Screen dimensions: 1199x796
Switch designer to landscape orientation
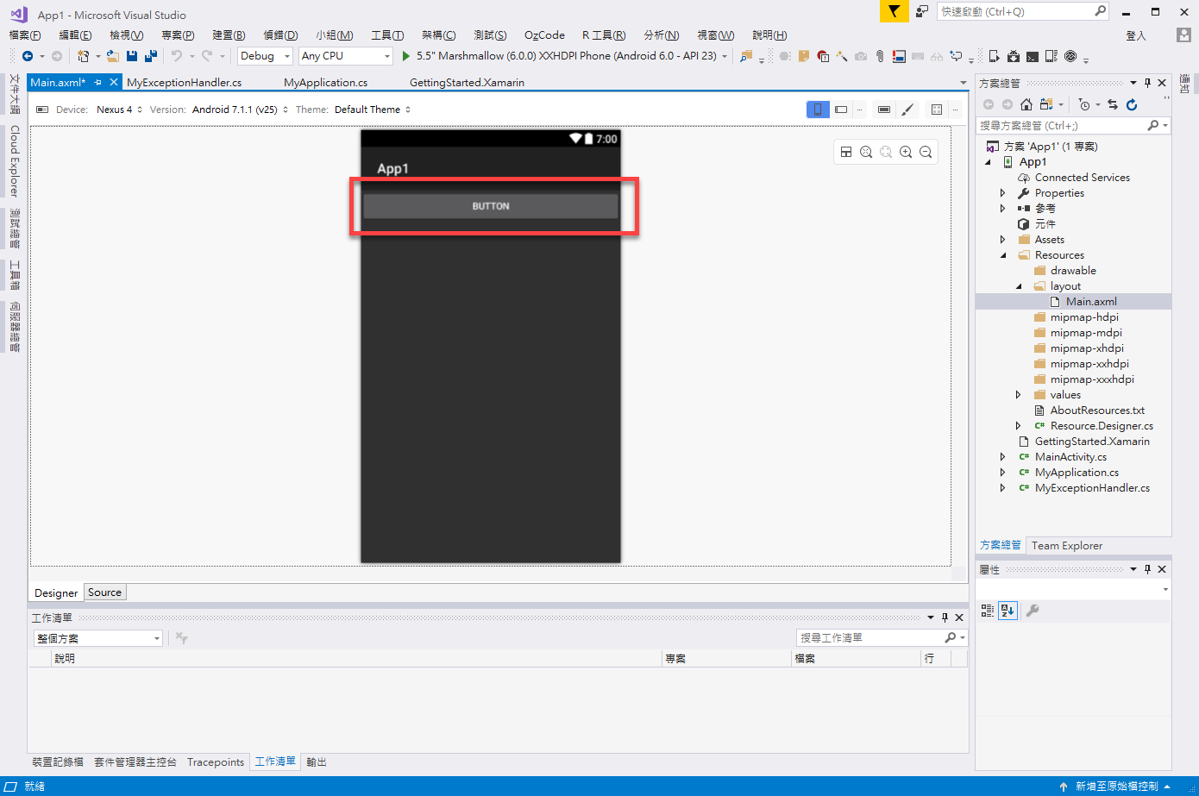(x=841, y=110)
